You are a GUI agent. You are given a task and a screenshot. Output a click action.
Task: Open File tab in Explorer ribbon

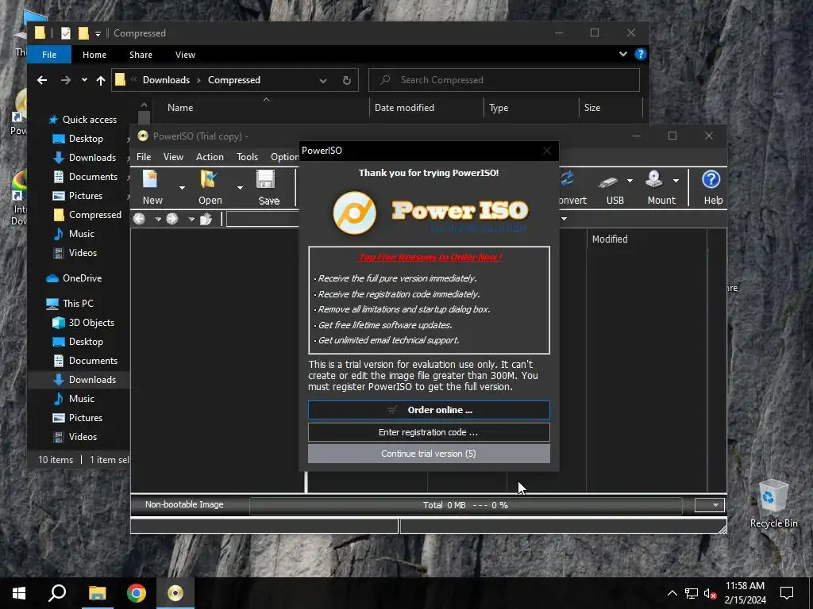(x=49, y=55)
